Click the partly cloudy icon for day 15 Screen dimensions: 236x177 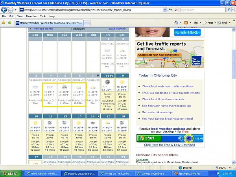click(107, 123)
